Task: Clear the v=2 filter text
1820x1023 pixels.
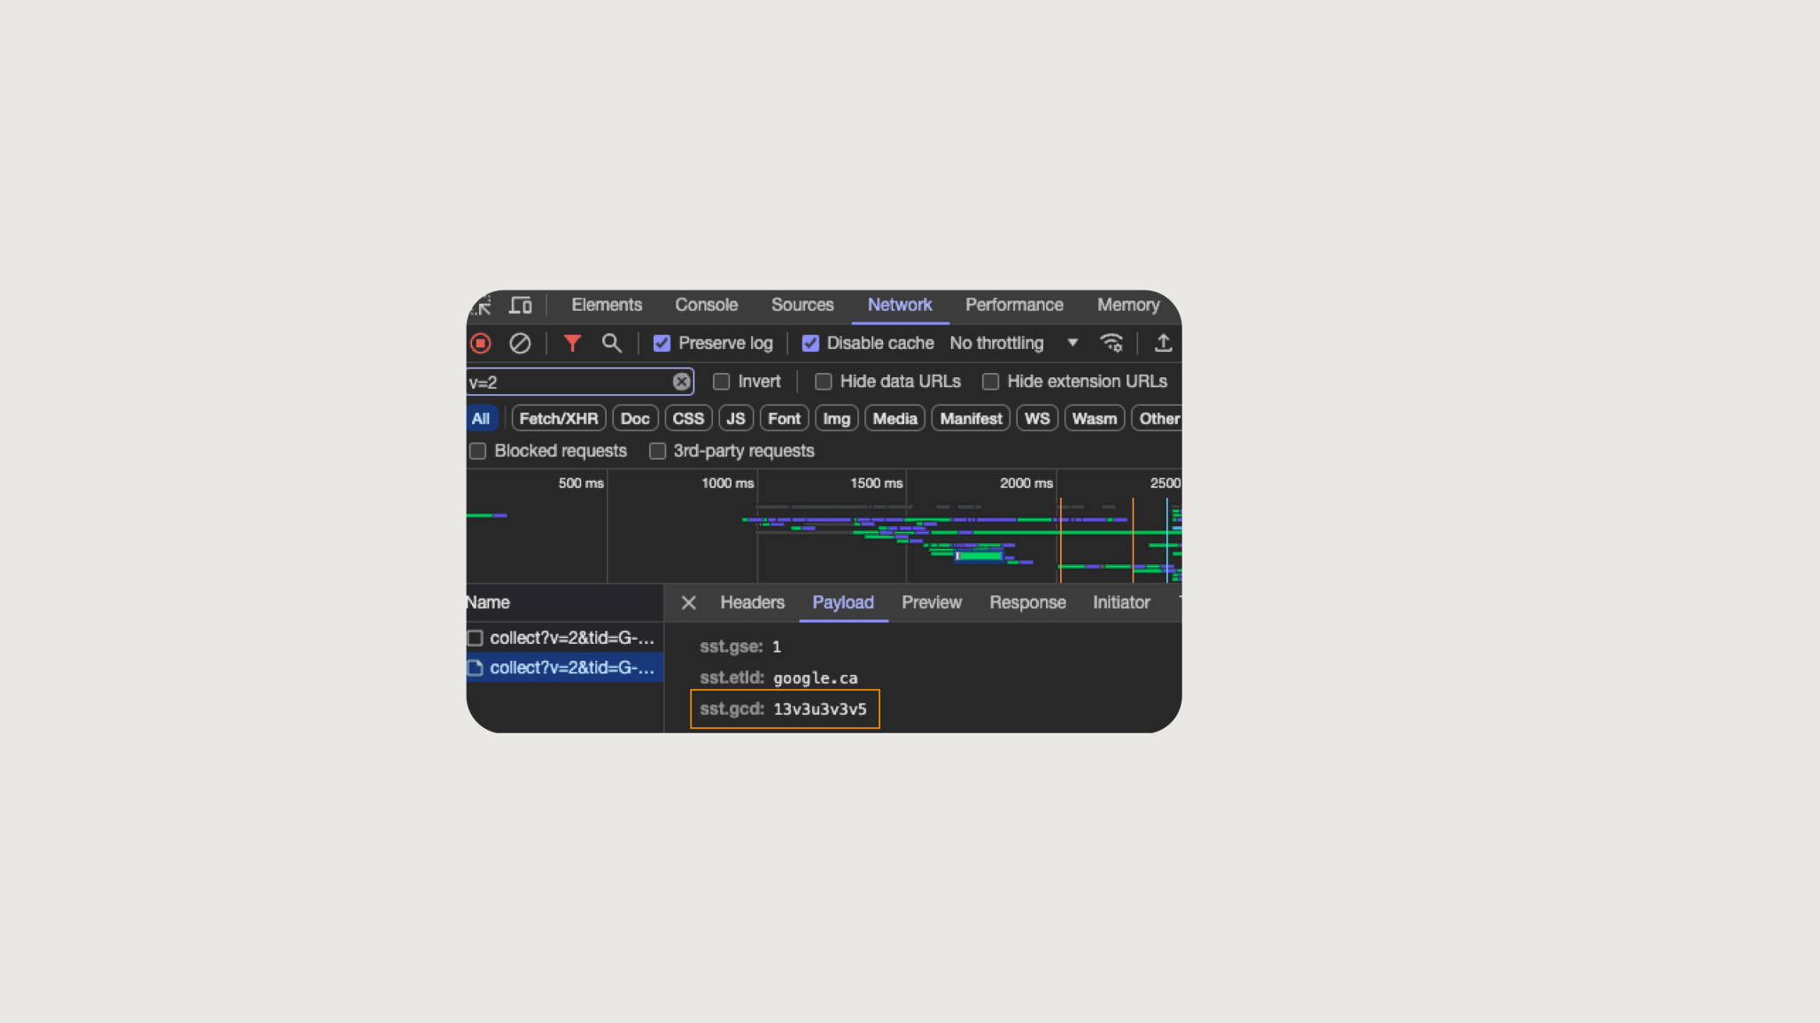Action: [681, 382]
